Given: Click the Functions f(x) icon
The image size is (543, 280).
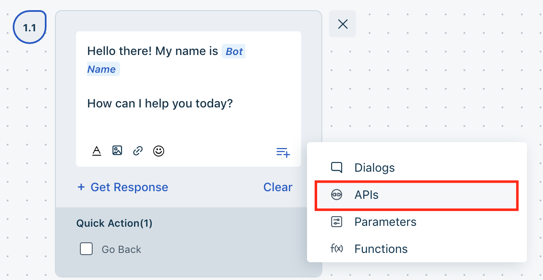Looking at the screenshot, I should [337, 249].
